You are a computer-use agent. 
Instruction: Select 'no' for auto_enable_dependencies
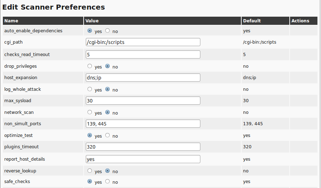click(107, 31)
